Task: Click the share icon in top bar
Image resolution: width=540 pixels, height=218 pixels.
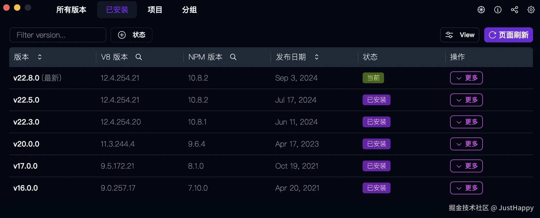Action: pos(515,10)
